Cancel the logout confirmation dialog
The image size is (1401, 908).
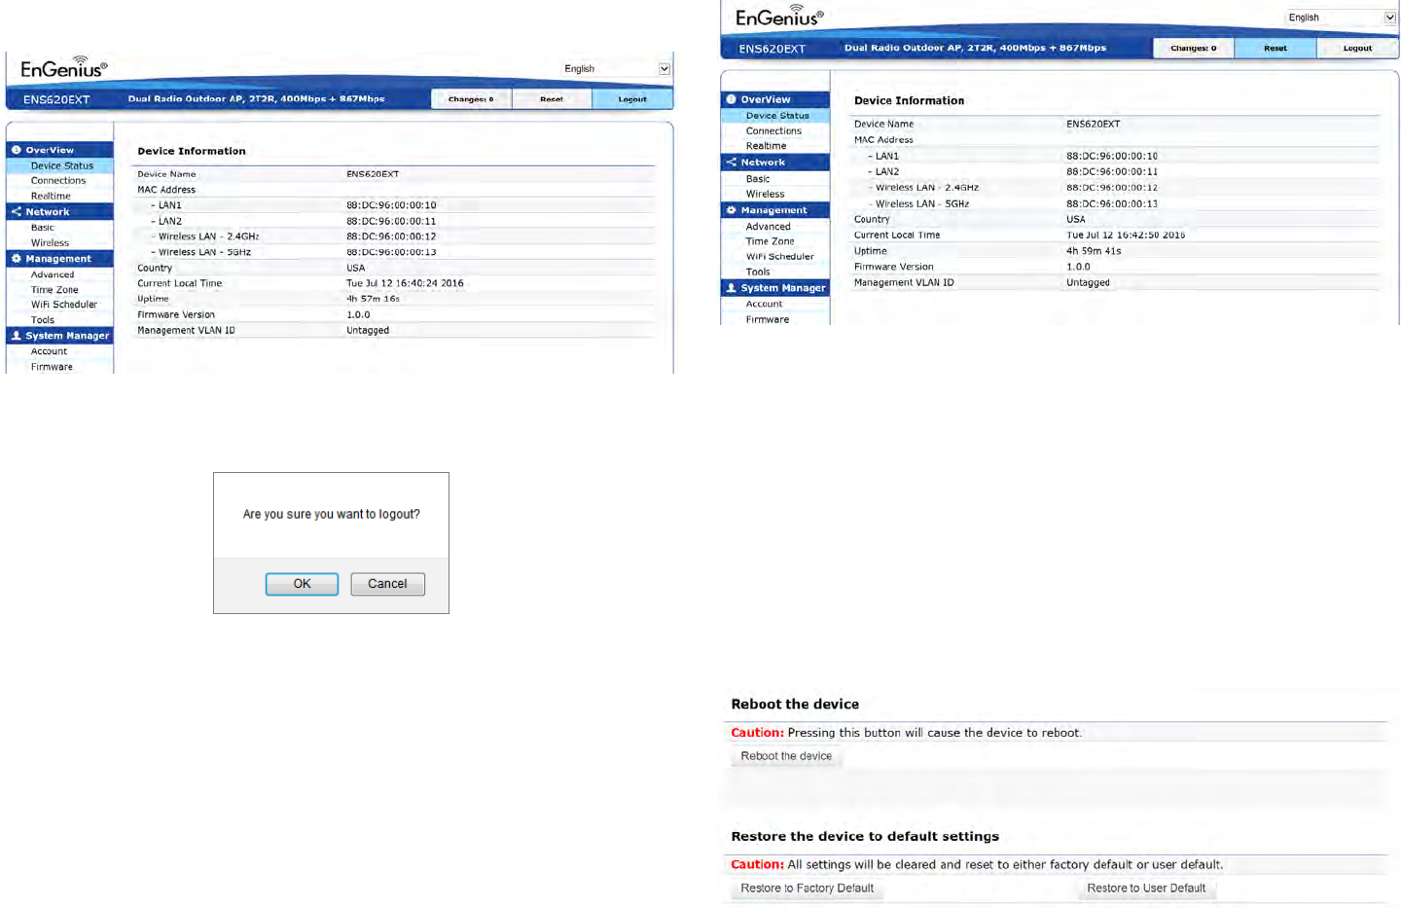click(387, 584)
